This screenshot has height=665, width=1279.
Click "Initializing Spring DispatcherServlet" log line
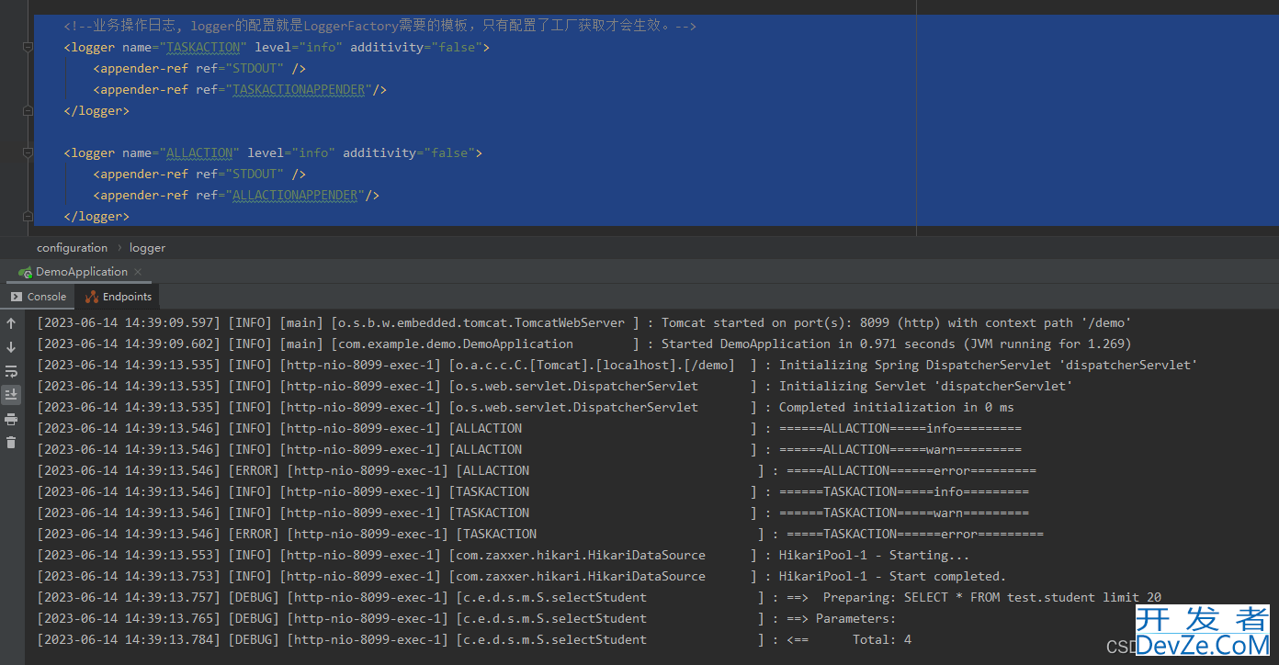[617, 365]
